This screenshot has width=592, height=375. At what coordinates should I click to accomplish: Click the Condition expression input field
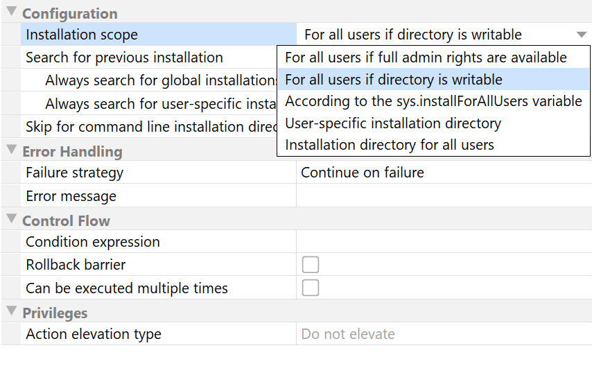[x=442, y=242]
